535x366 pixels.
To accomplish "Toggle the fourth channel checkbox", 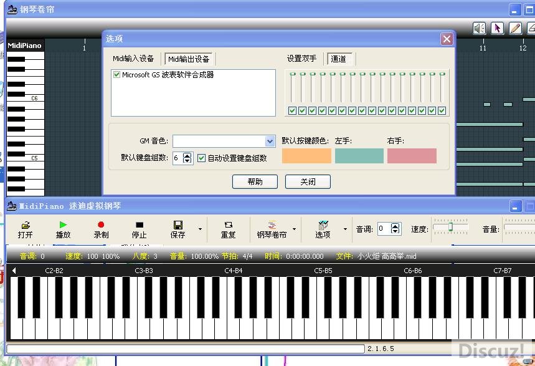I will click(322, 110).
